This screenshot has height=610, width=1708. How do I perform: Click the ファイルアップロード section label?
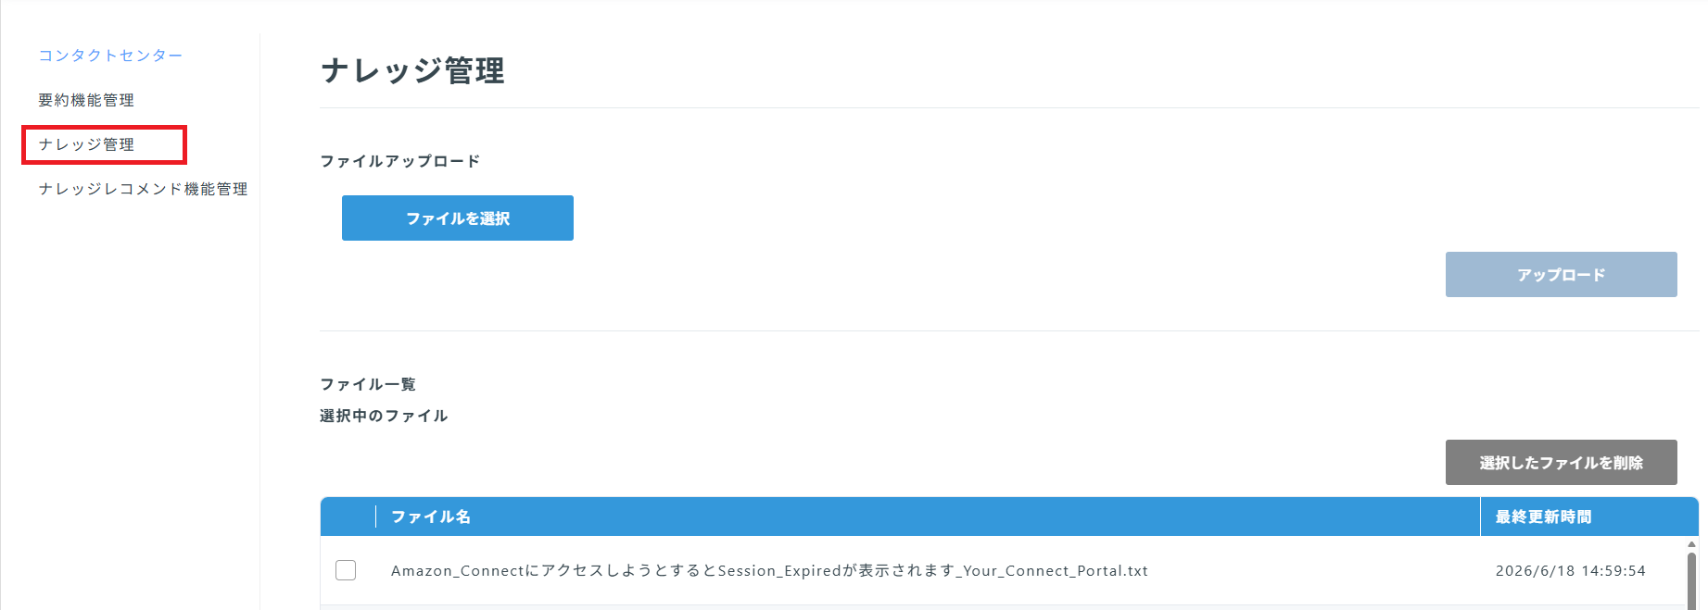click(x=400, y=161)
